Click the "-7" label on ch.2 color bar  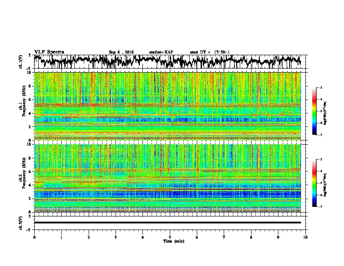pos(321,206)
